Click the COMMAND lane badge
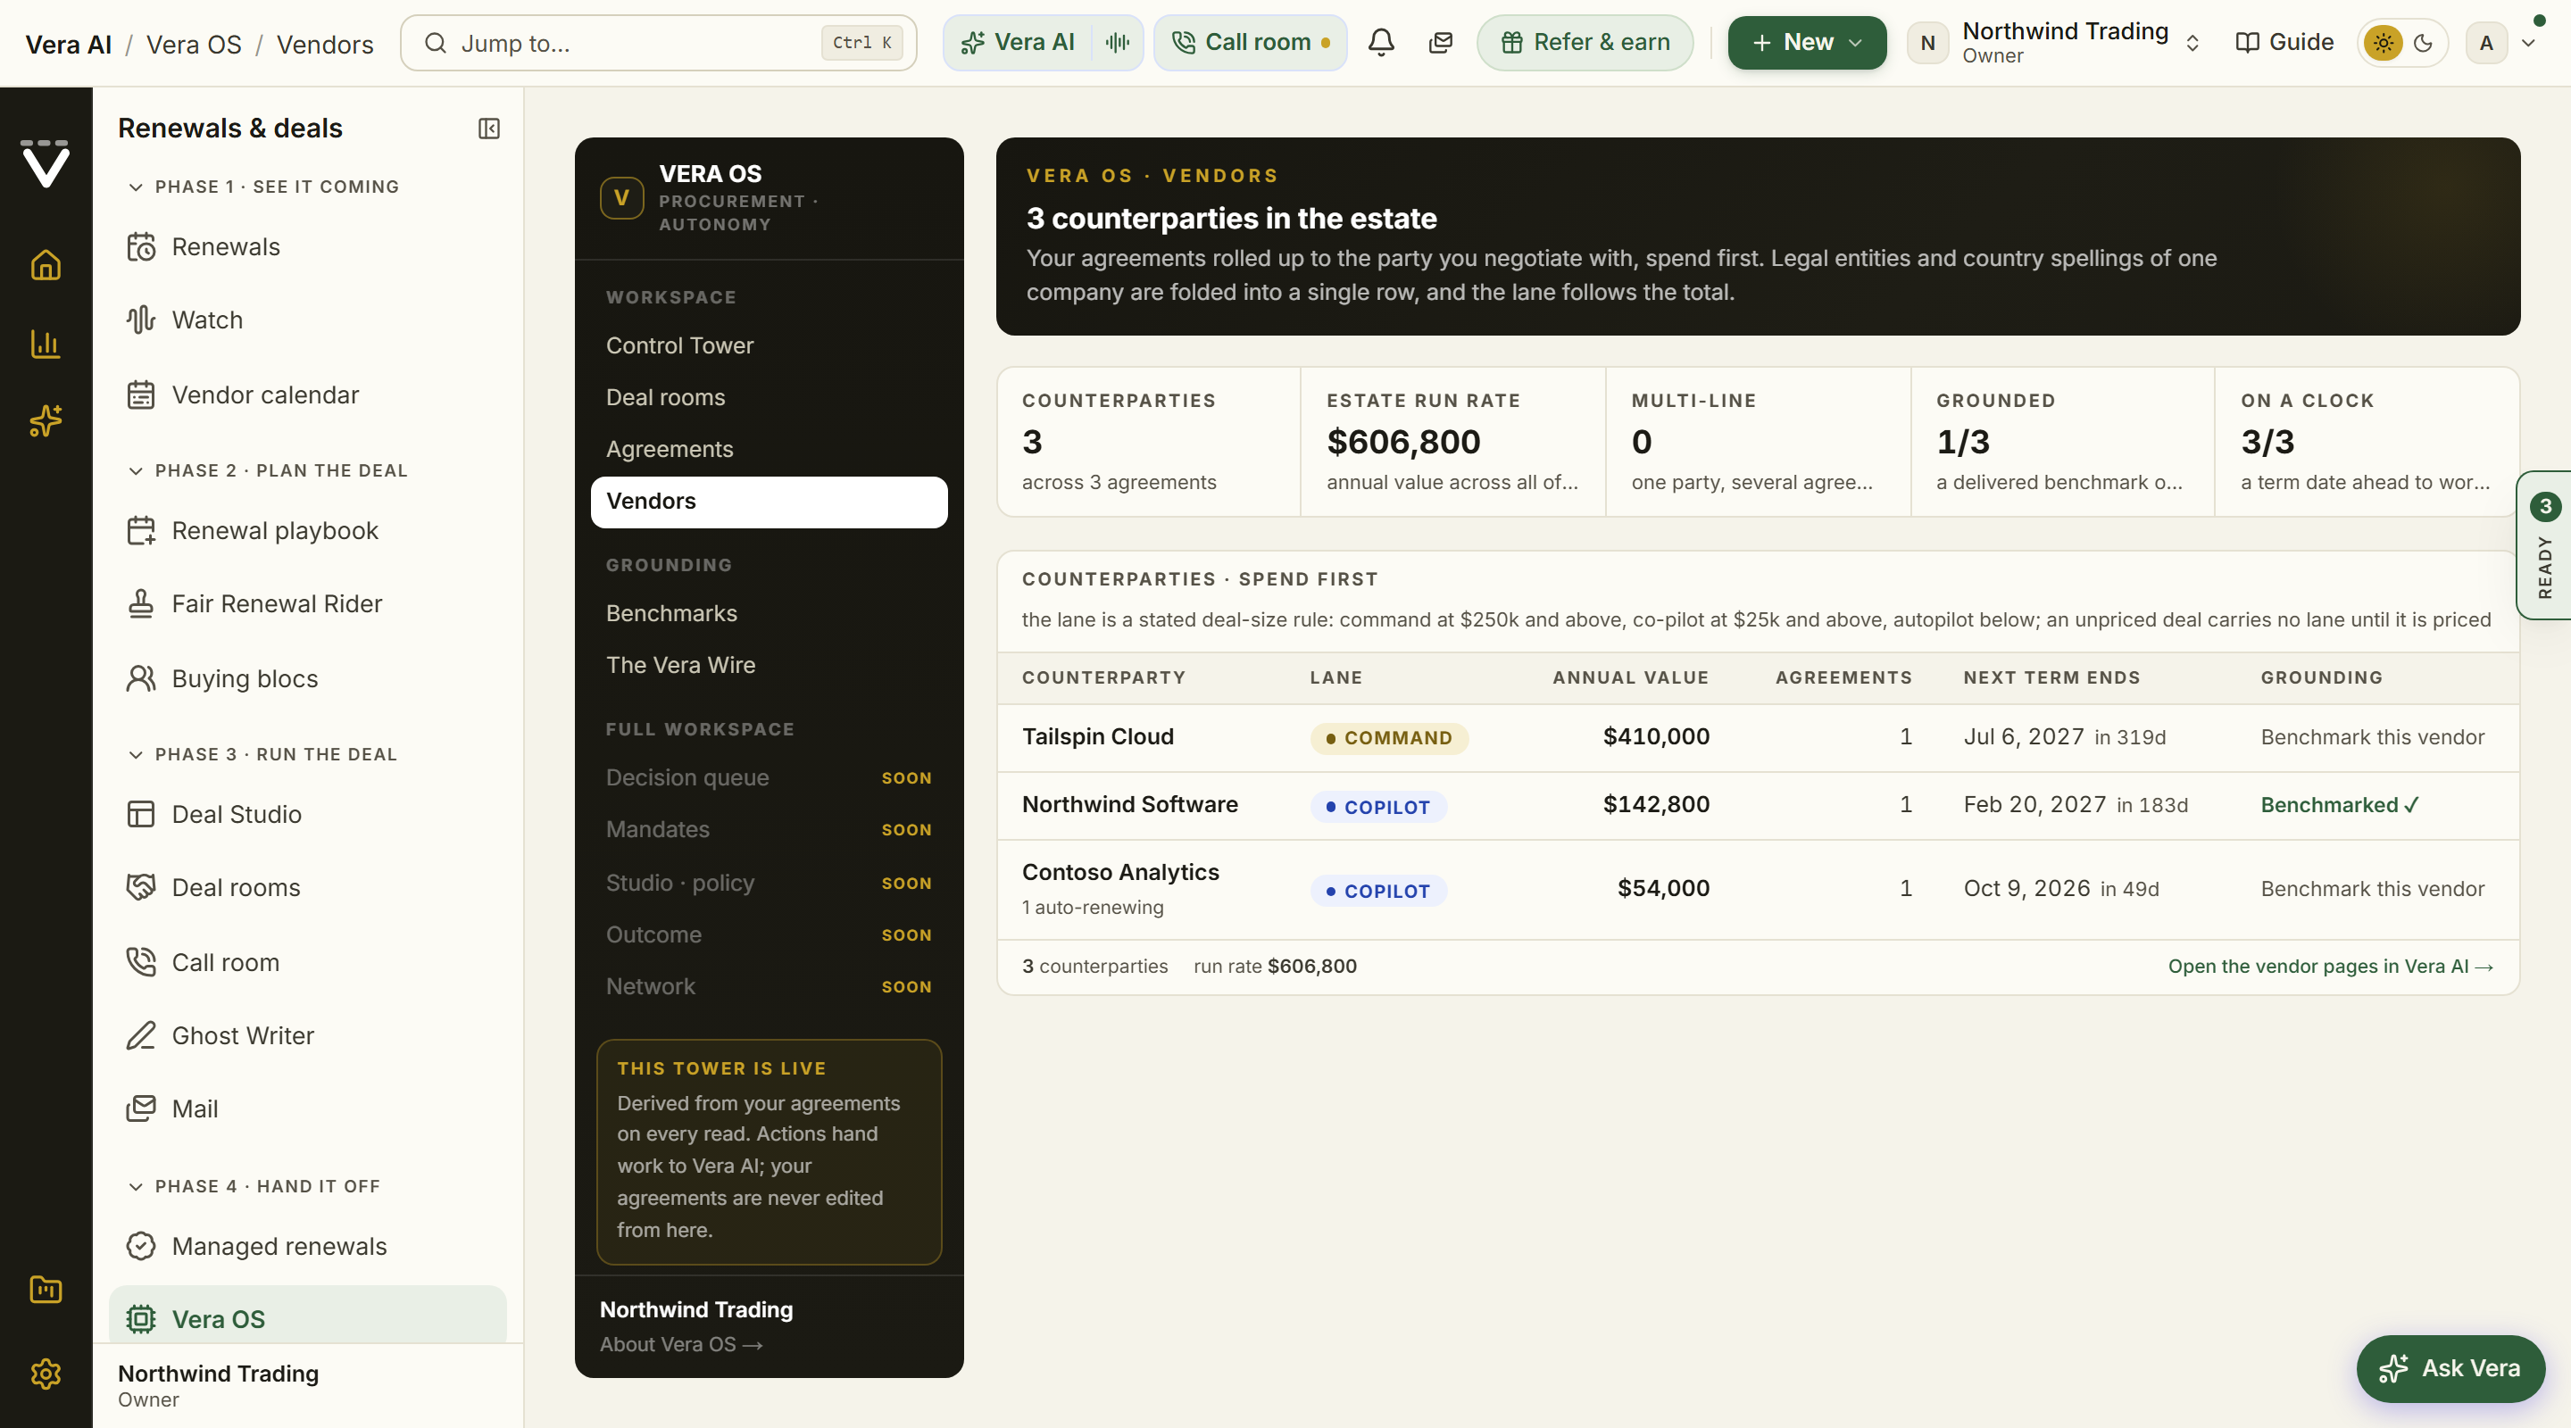 (x=1388, y=738)
